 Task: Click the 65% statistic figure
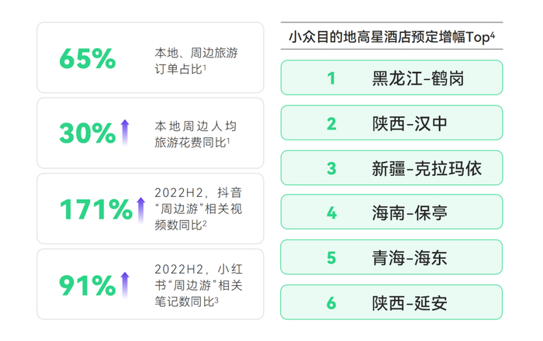pyautogui.click(x=86, y=59)
